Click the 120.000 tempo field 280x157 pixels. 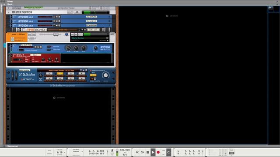(x=125, y=150)
